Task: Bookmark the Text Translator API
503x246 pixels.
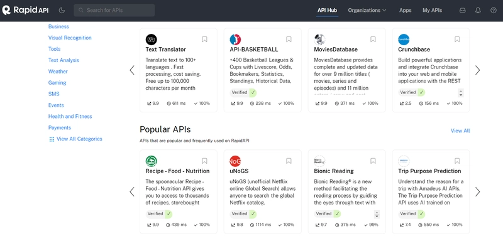Action: (204, 40)
